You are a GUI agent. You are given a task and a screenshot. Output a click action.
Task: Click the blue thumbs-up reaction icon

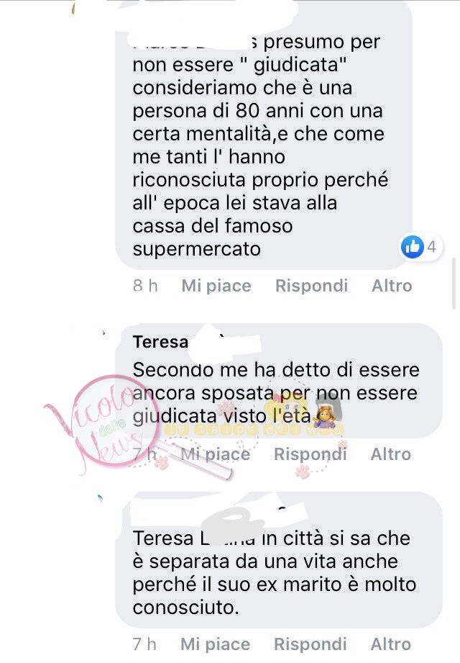(x=413, y=246)
